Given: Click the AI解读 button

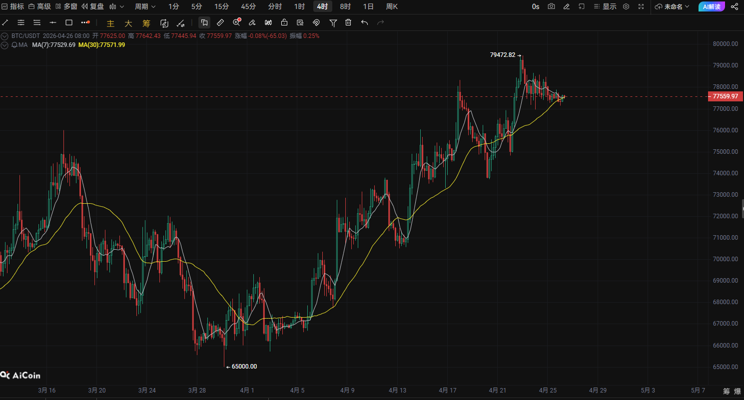Looking at the screenshot, I should (x=712, y=6).
